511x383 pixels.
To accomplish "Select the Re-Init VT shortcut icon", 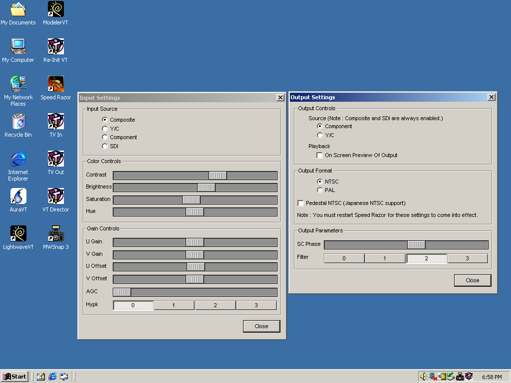I will 56,51.
